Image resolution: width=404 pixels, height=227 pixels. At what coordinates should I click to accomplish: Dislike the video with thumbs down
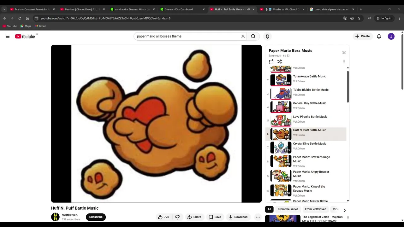point(177,217)
